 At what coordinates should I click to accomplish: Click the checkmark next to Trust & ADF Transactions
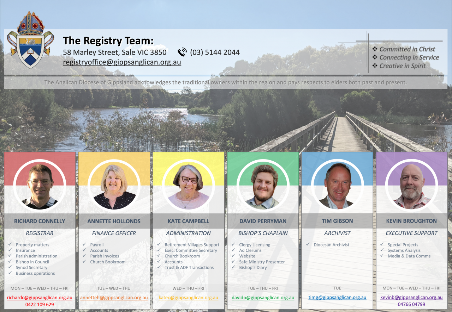[159, 267]
